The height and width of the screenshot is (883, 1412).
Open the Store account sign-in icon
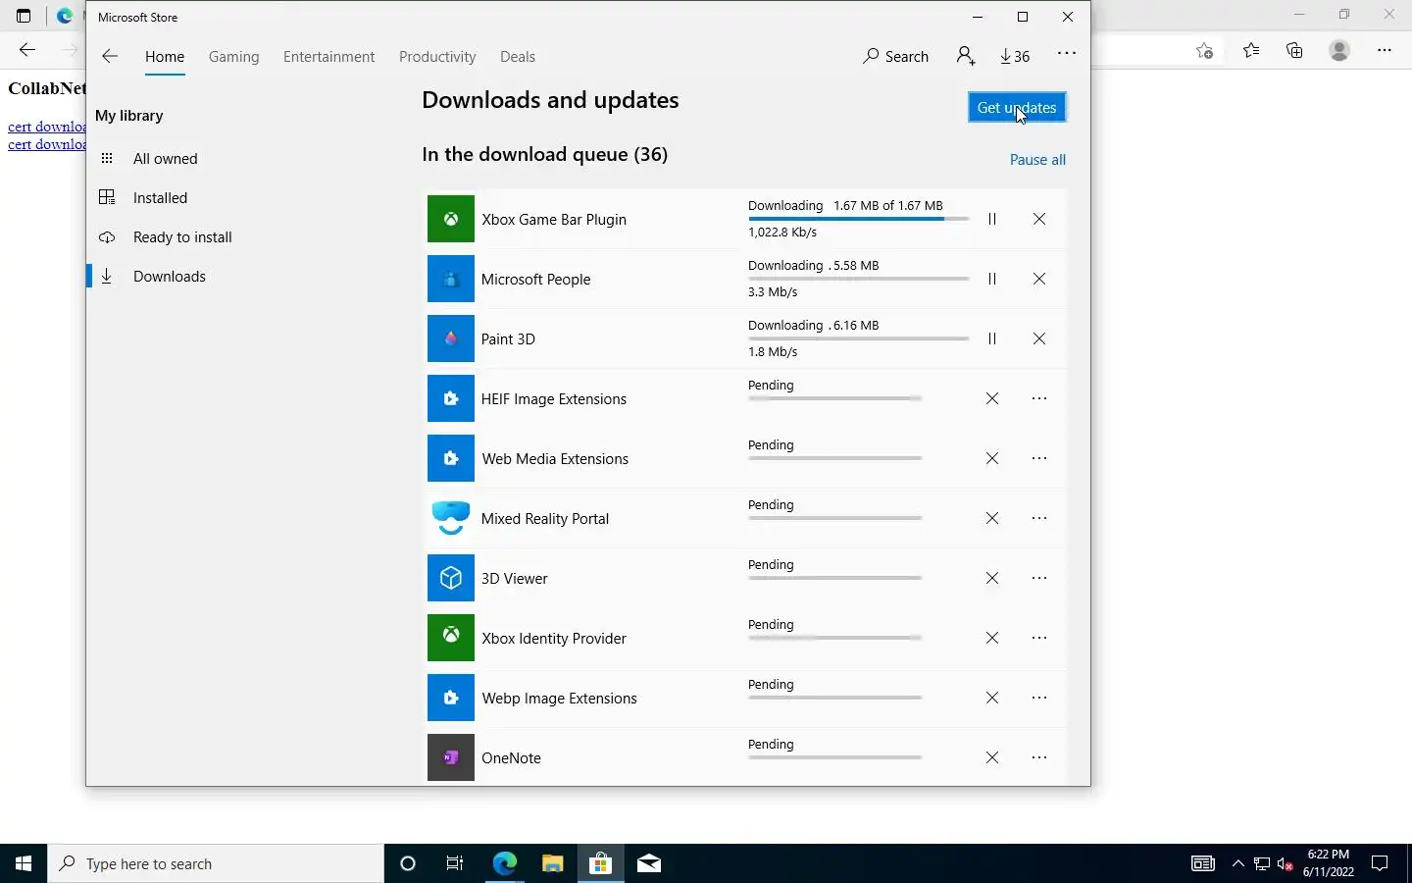pos(966,57)
